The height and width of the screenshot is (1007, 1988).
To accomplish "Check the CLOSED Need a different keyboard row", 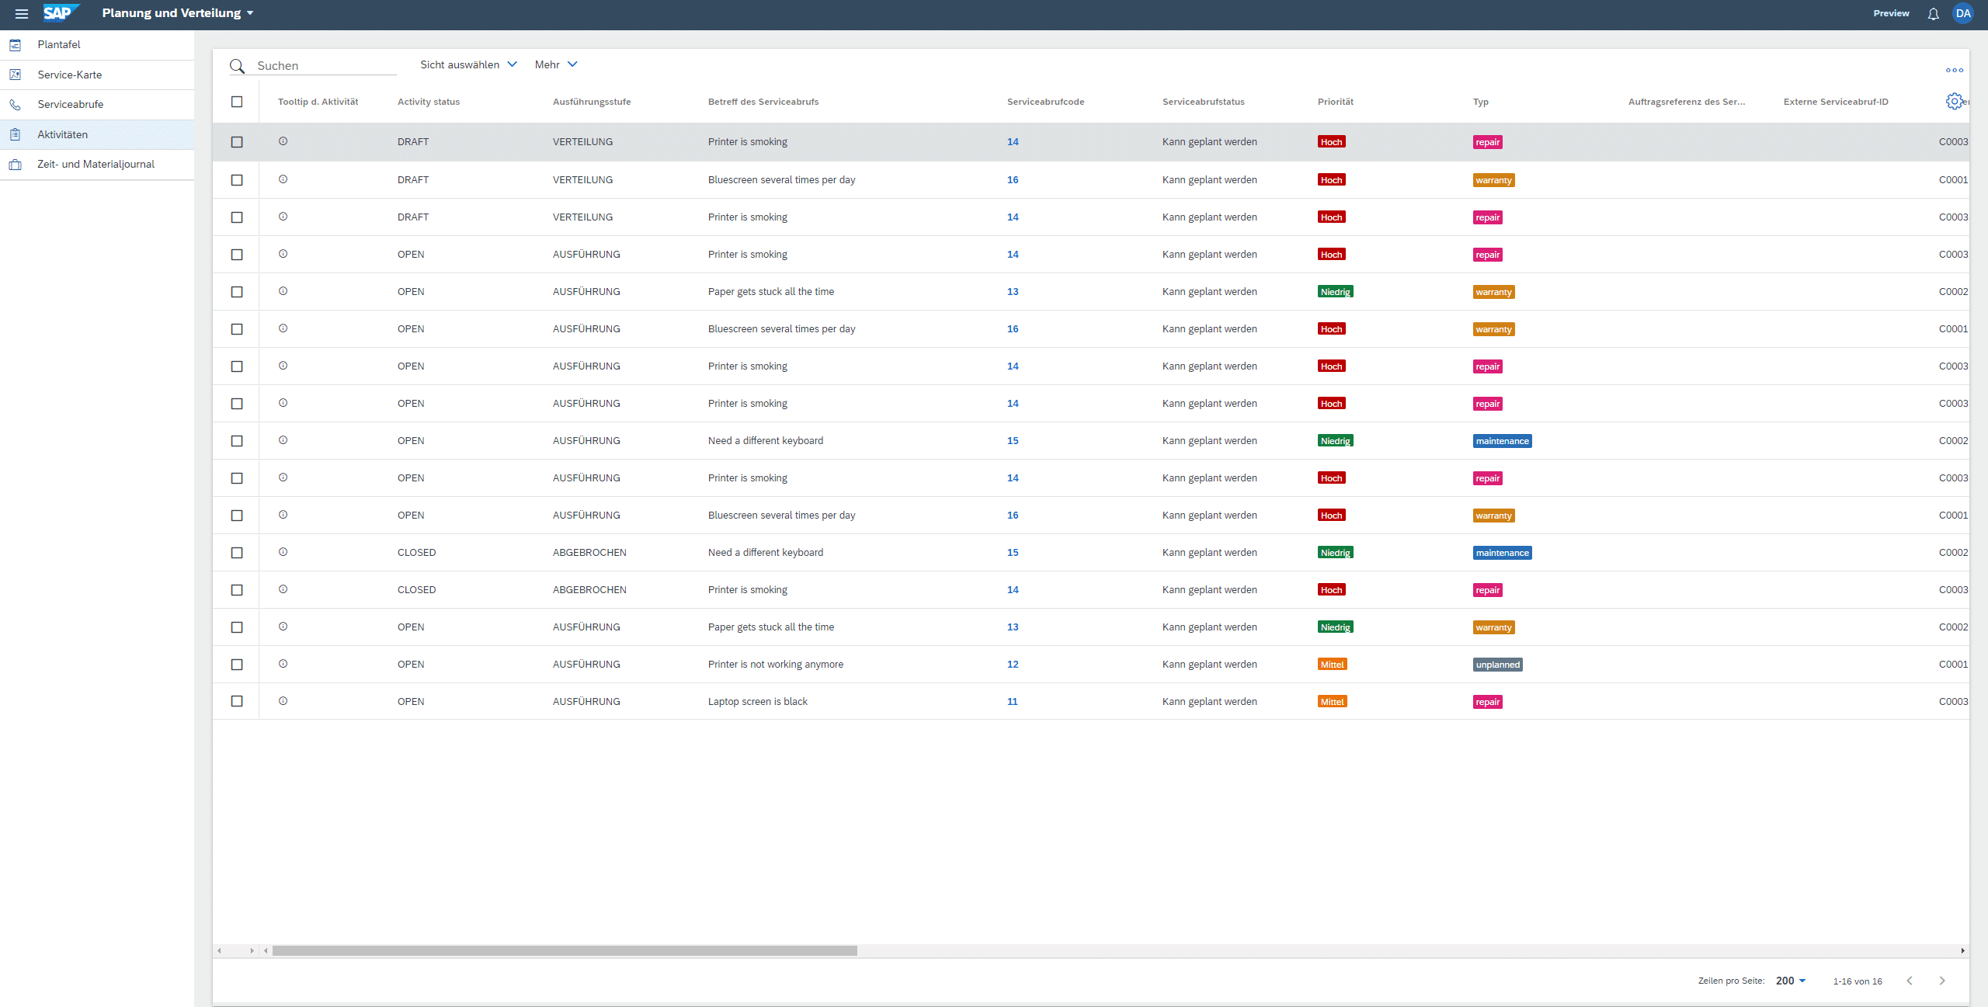I will tap(237, 553).
